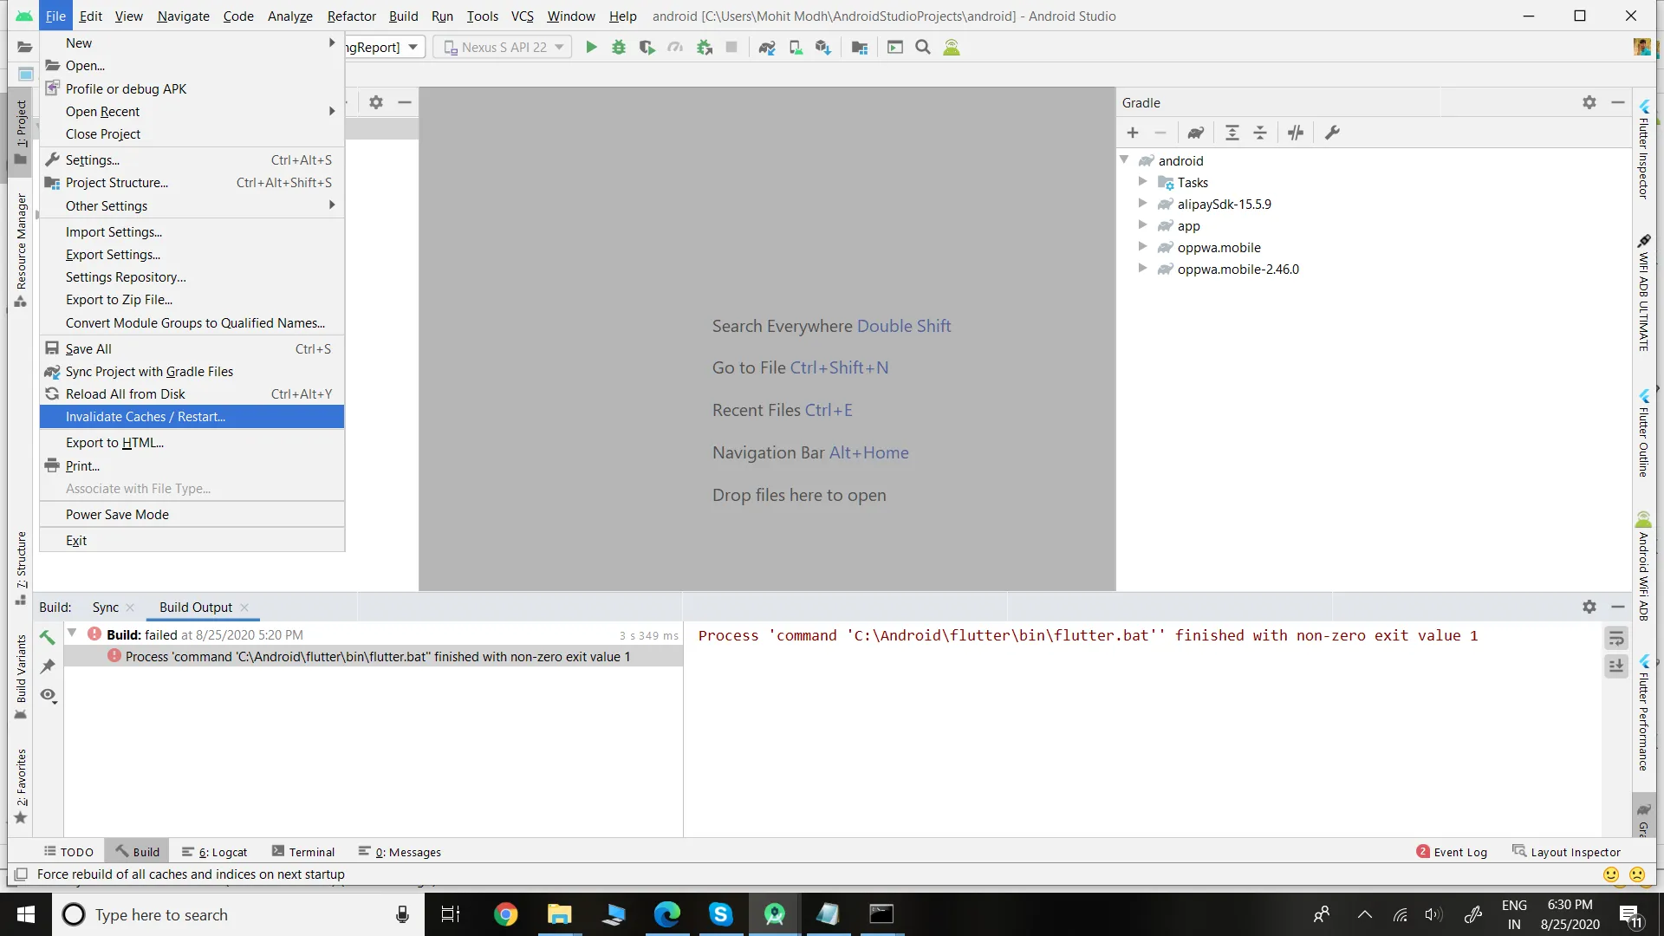Click the Debug app bug icon

click(619, 48)
